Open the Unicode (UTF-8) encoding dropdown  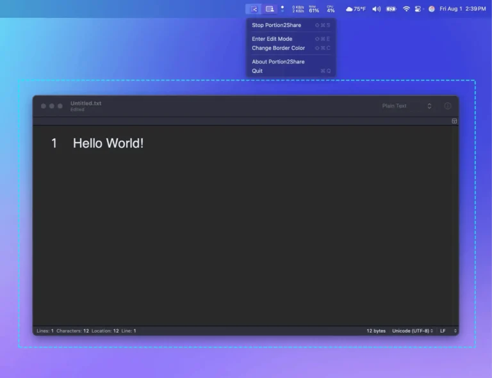click(413, 331)
